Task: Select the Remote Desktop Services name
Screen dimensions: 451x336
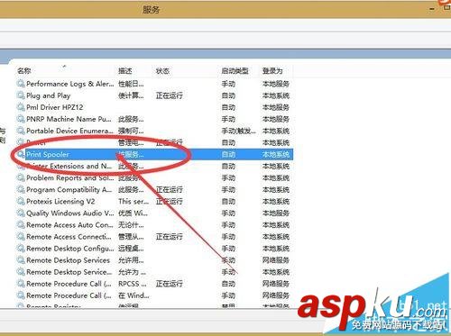Action: click(x=68, y=260)
